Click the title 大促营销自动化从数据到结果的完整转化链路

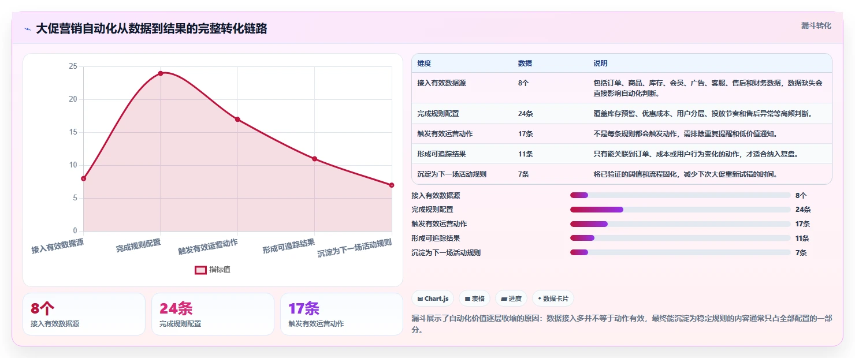151,29
